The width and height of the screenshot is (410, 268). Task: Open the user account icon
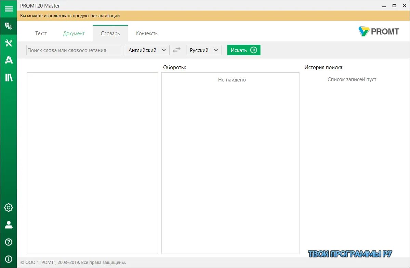point(8,225)
